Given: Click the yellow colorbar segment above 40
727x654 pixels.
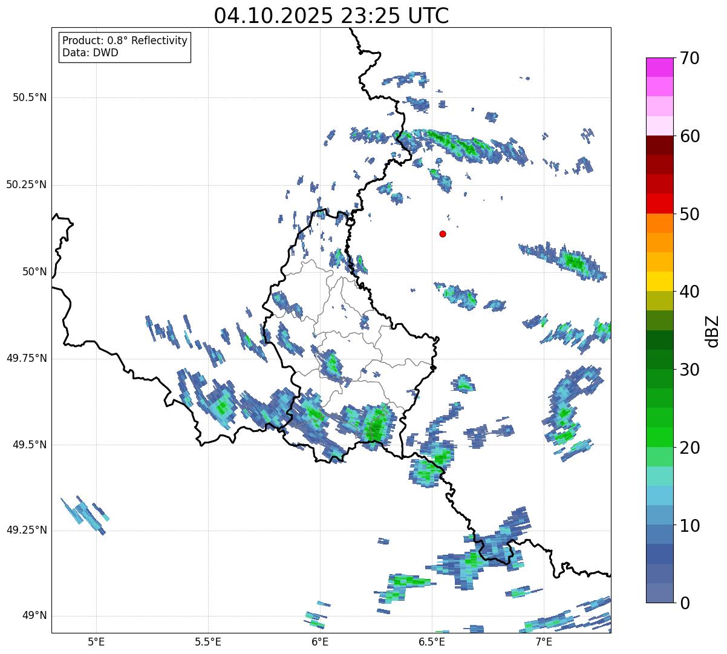Looking at the screenshot, I should 659,281.
